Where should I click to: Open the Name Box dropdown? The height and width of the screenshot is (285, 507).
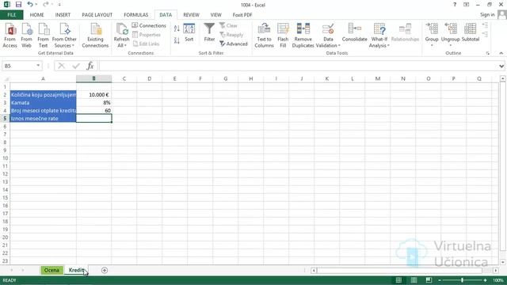(x=38, y=66)
